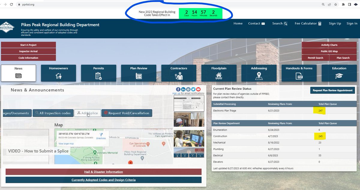The width and height of the screenshot is (360, 190).
Task: Open the PPRBD Twitter icon
Action: [193, 89]
